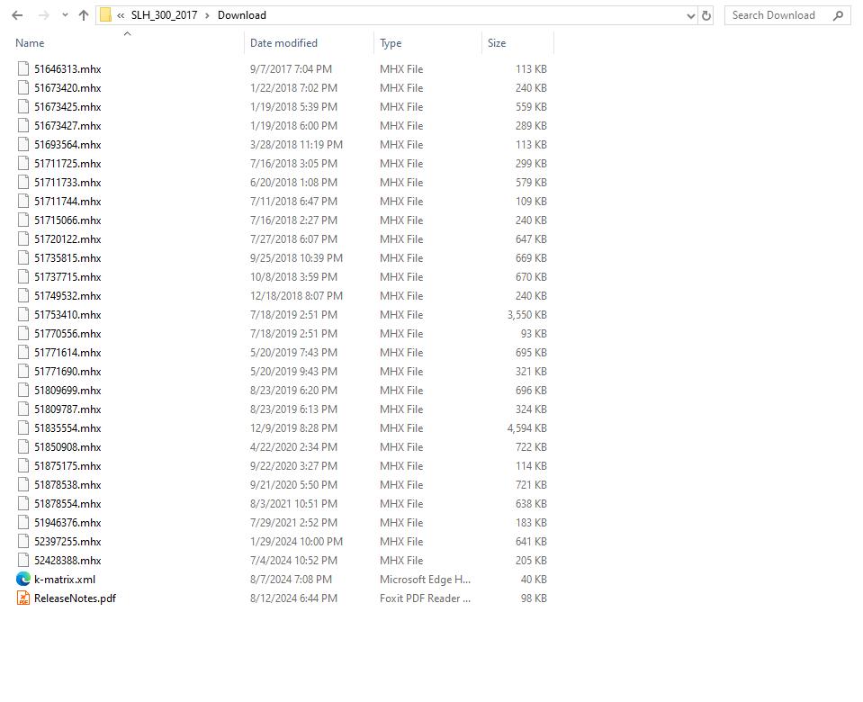Select the file name k-matrix.xml

click(65, 580)
